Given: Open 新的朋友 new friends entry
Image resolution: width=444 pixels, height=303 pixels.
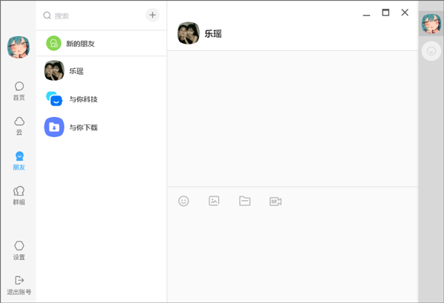Looking at the screenshot, I should (101, 44).
